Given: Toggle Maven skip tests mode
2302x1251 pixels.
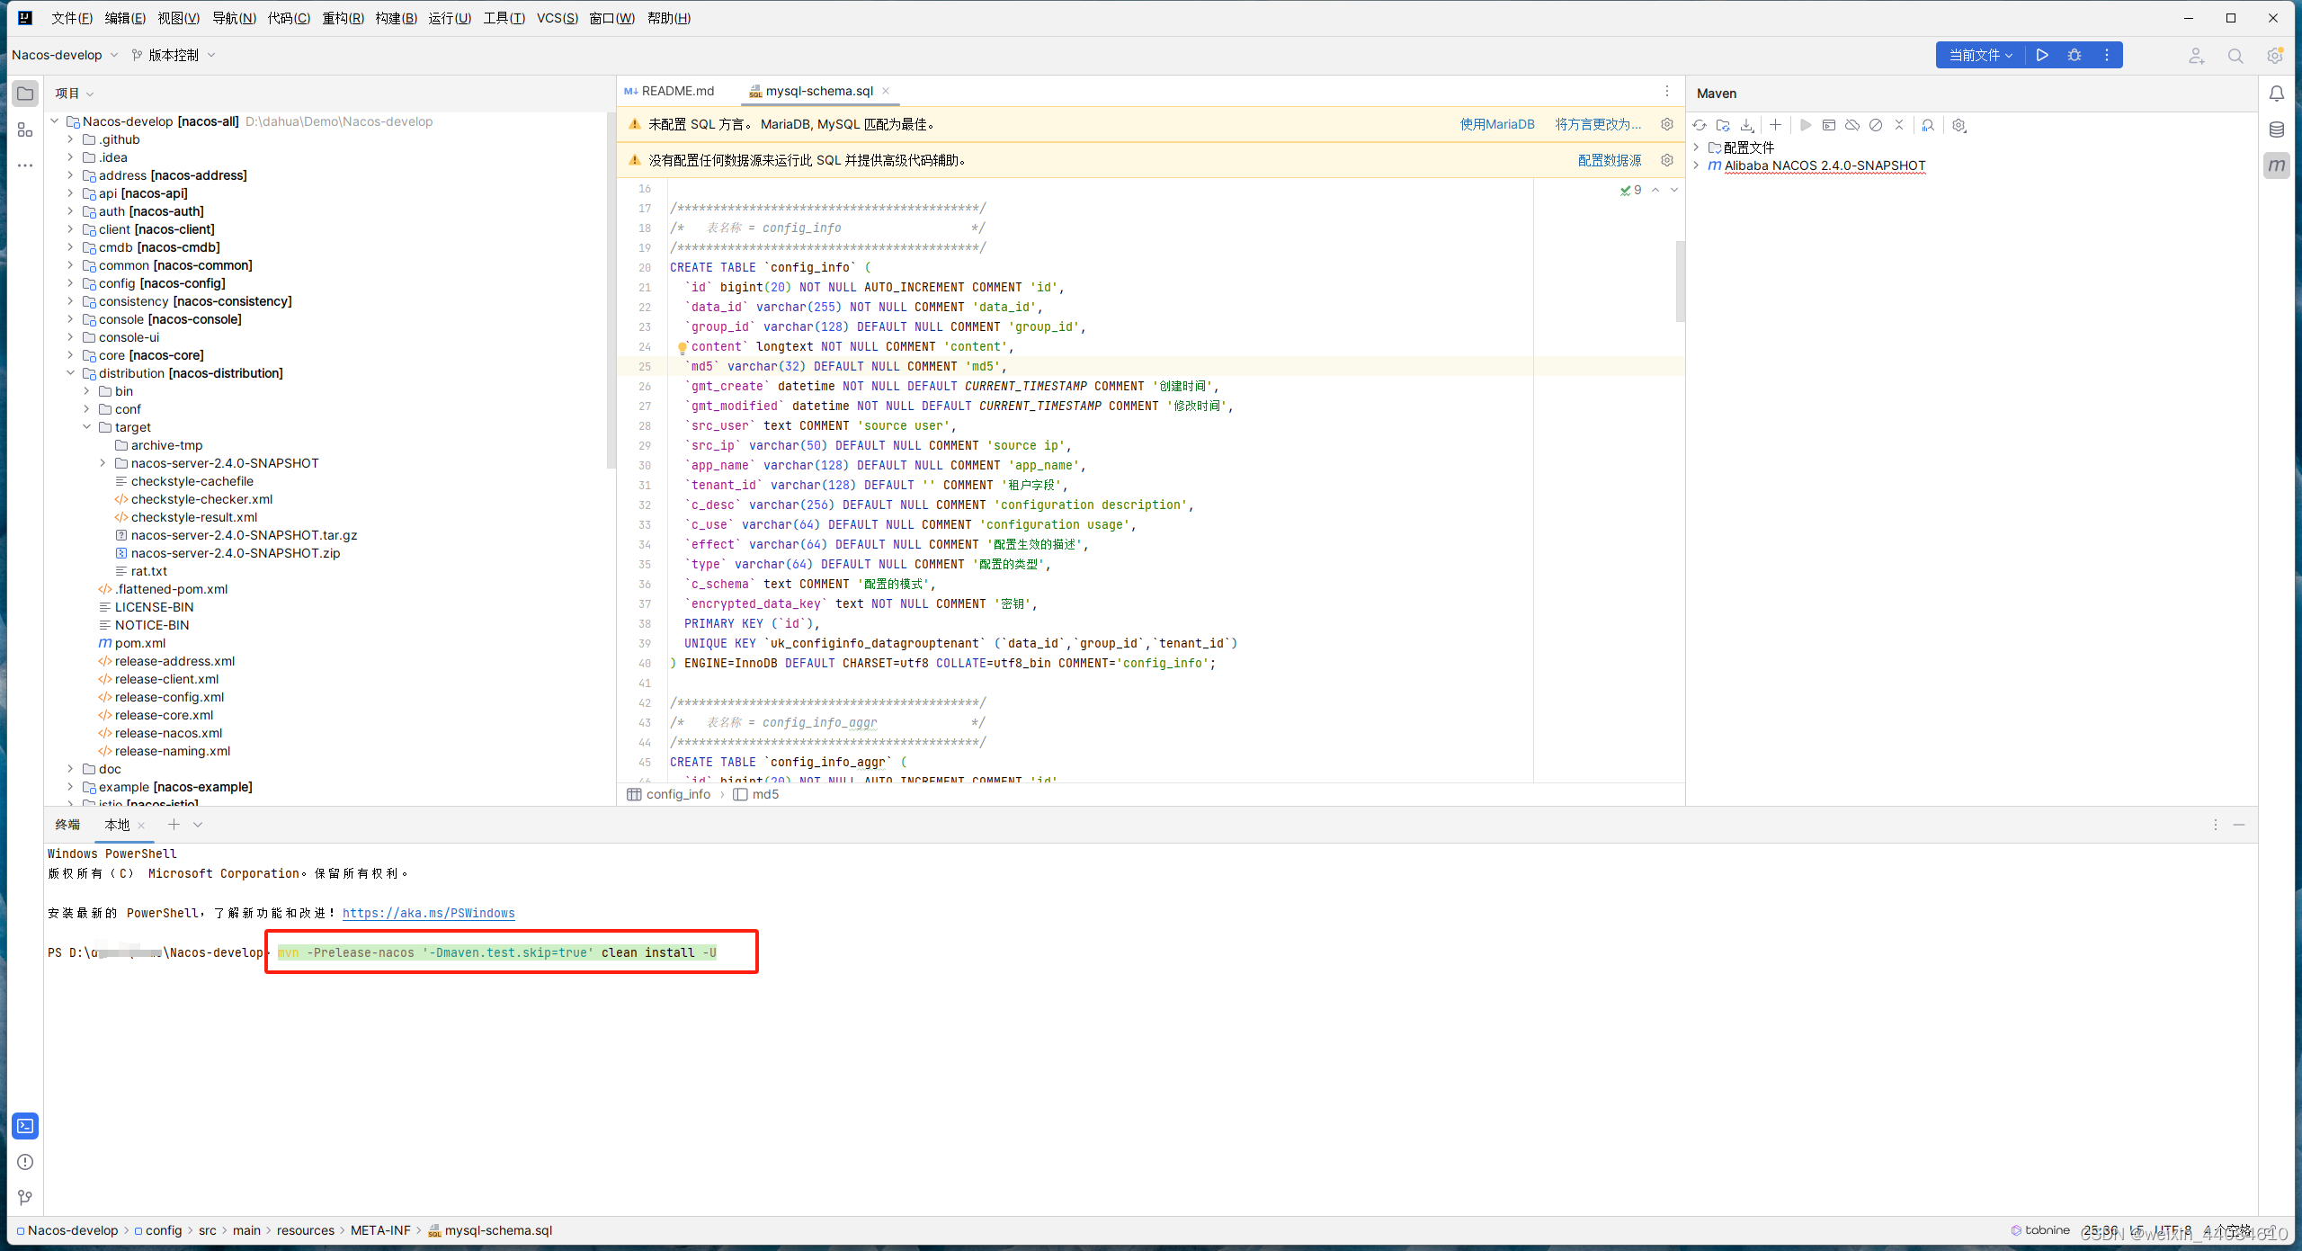Looking at the screenshot, I should 1876,125.
